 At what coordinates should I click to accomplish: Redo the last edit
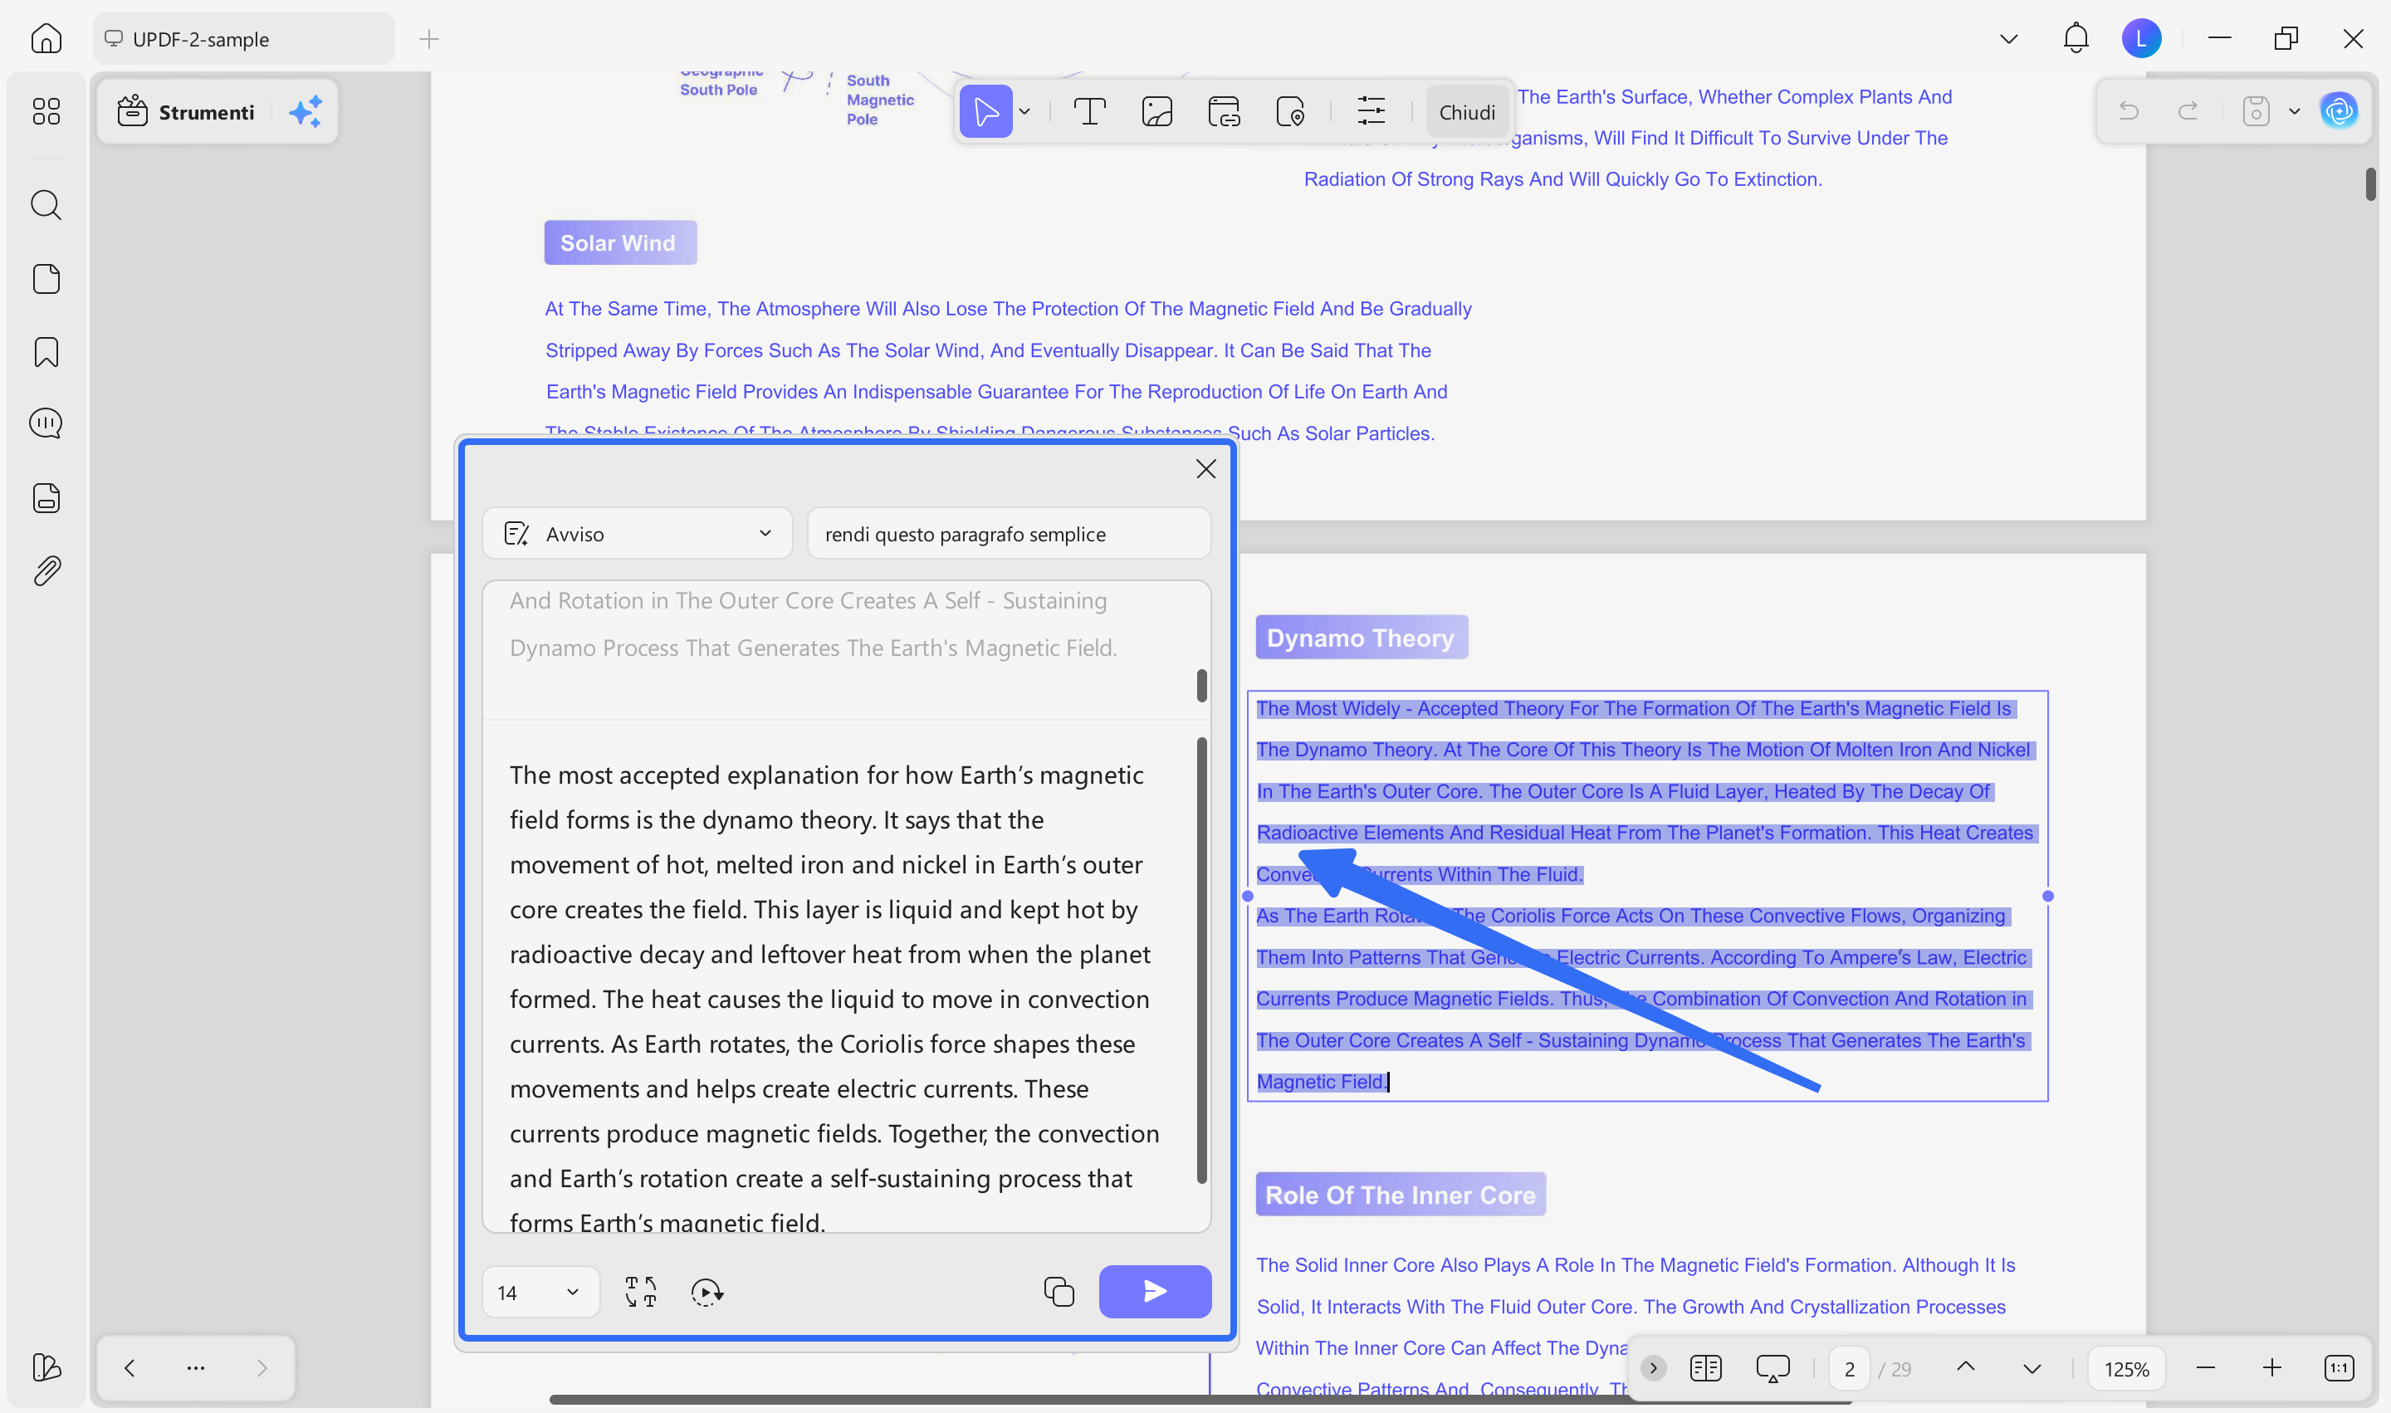[x=2188, y=111]
